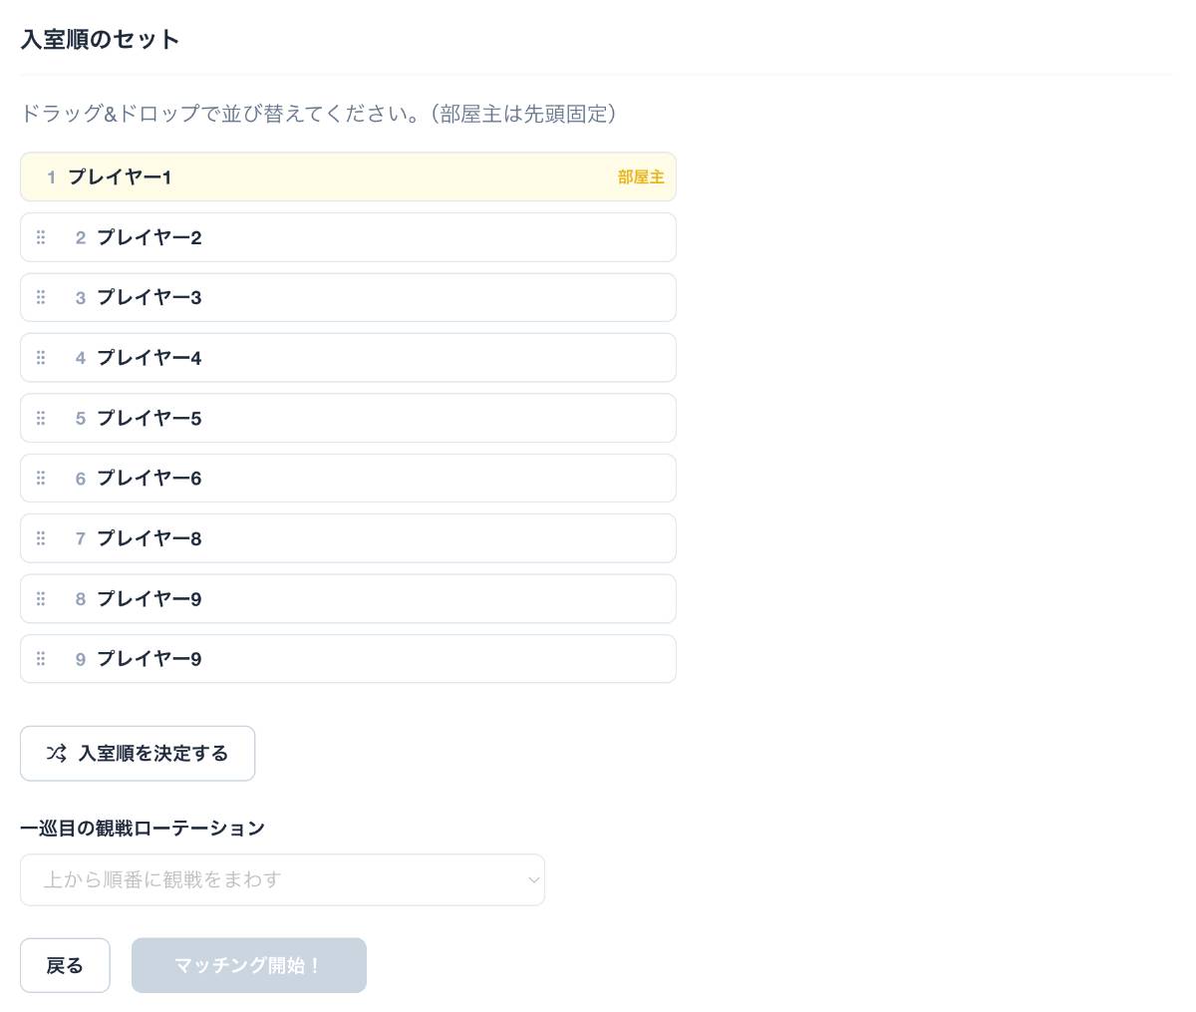Click the drag handle in order row 8
The width and height of the screenshot is (1196, 1012).
[41, 599]
